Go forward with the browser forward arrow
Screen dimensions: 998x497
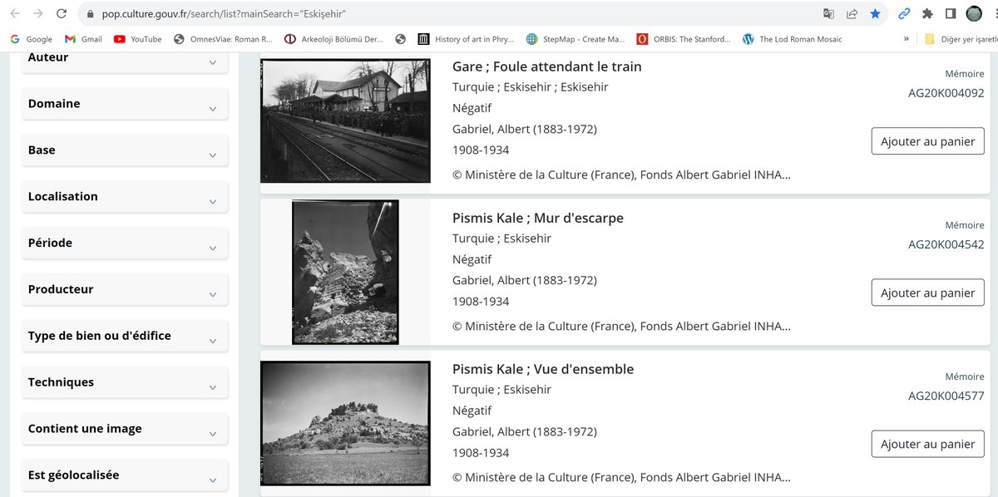[37, 14]
